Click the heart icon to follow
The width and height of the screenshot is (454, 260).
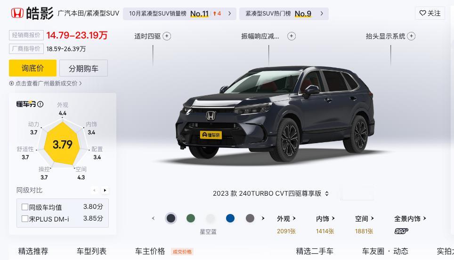point(423,13)
